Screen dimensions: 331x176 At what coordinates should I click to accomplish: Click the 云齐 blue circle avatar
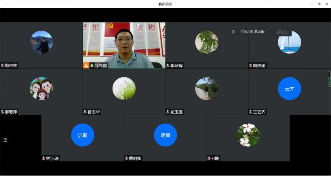click(289, 89)
